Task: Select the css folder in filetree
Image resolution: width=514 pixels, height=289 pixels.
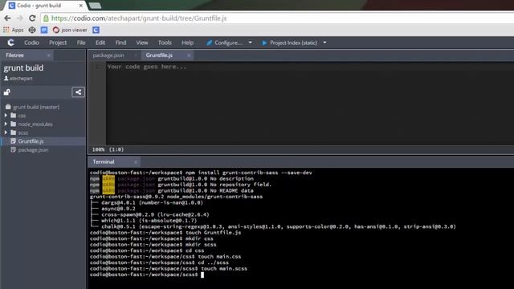Action: coord(22,116)
